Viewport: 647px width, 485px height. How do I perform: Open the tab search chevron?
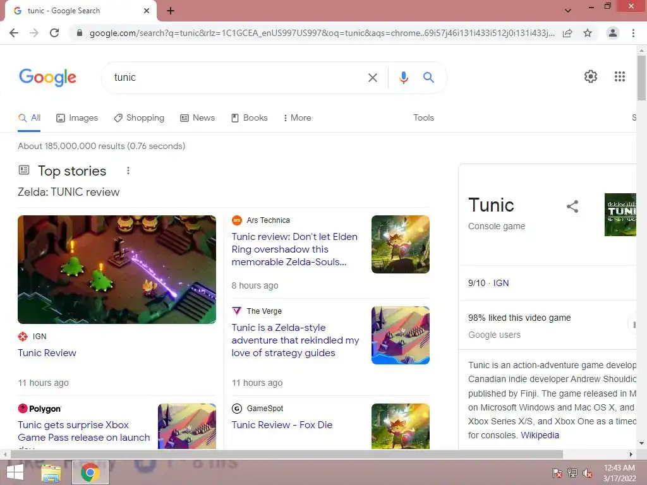pyautogui.click(x=568, y=11)
